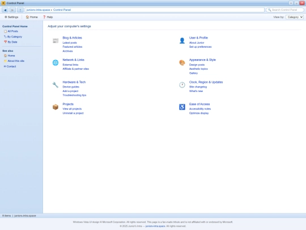The width and height of the screenshot is (306, 230).
Task: Open Gallery link
Action: pyautogui.click(x=193, y=73)
